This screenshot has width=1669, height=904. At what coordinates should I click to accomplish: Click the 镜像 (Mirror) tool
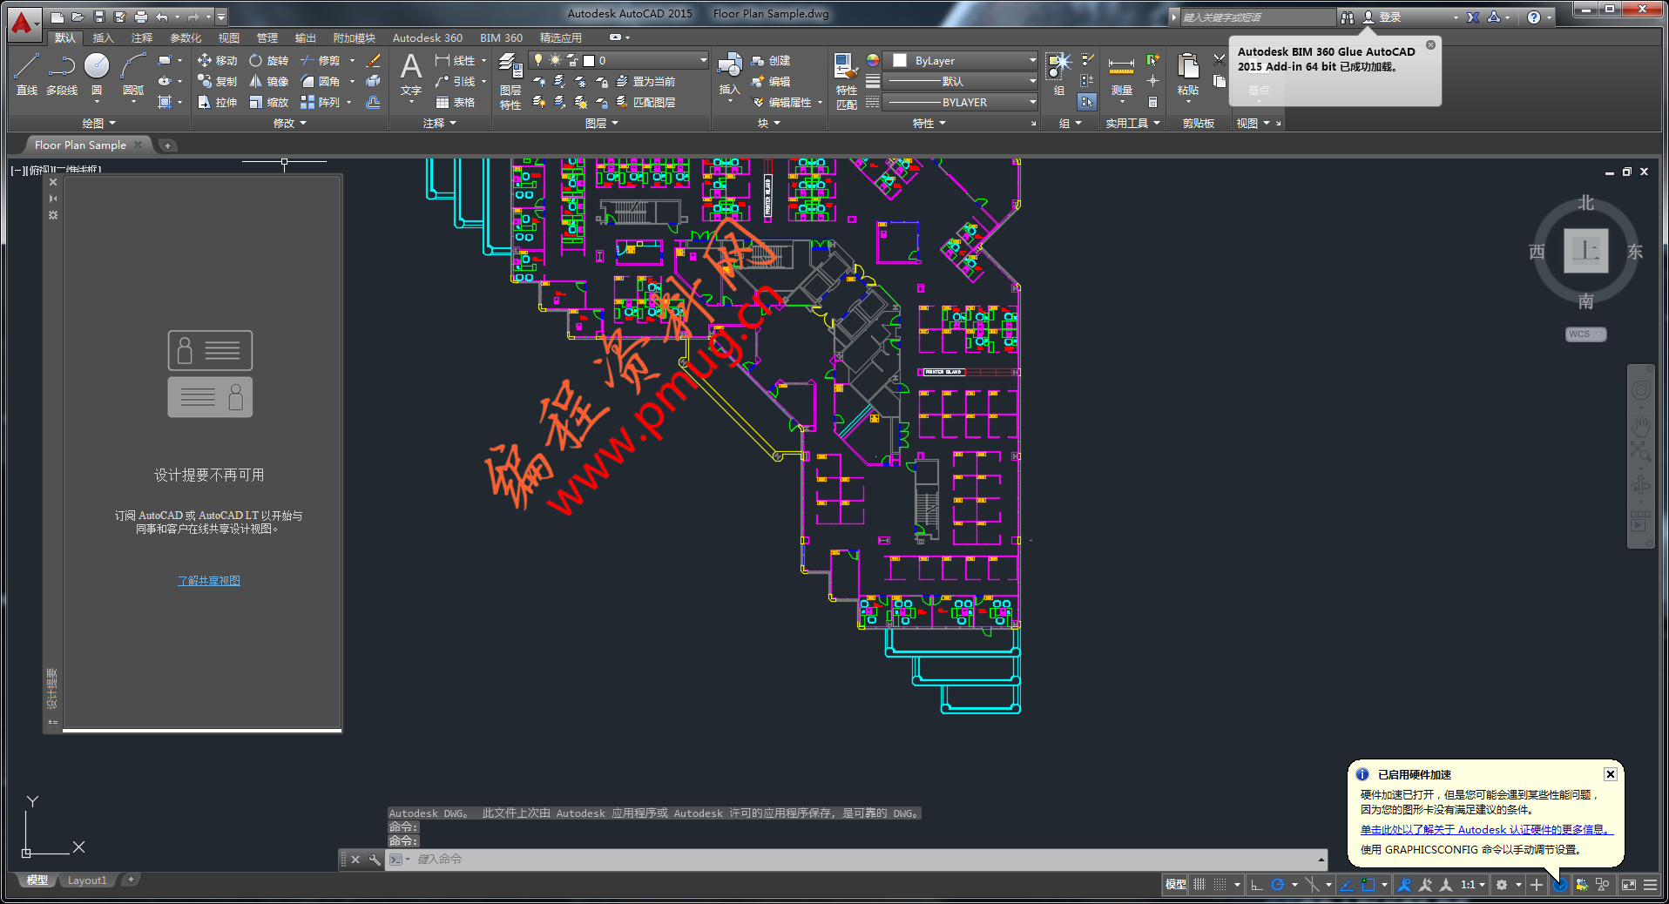pos(268,81)
